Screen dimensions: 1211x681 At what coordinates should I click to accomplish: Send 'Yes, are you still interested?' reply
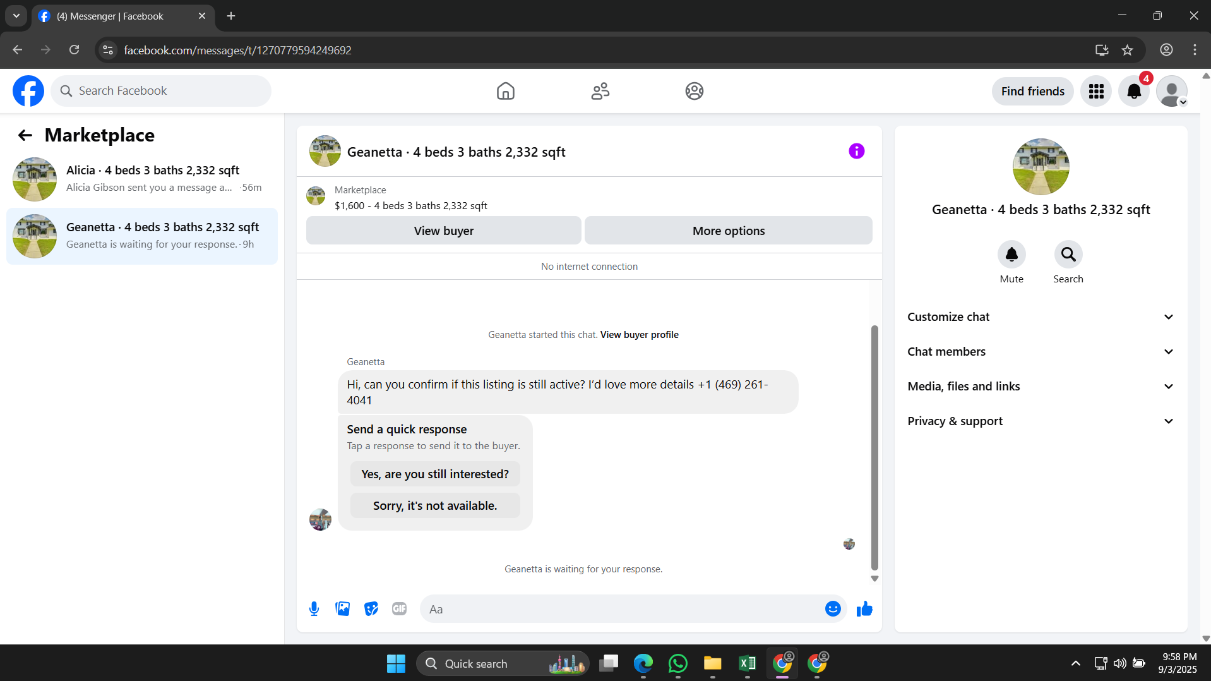click(435, 474)
